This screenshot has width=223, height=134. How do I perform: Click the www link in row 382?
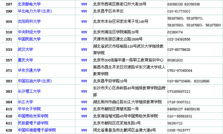click(x=84, y=81)
